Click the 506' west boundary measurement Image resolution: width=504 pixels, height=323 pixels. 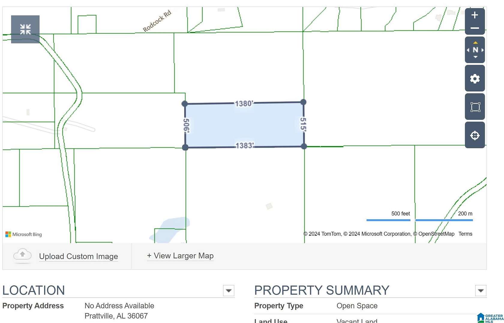pyautogui.click(x=186, y=125)
